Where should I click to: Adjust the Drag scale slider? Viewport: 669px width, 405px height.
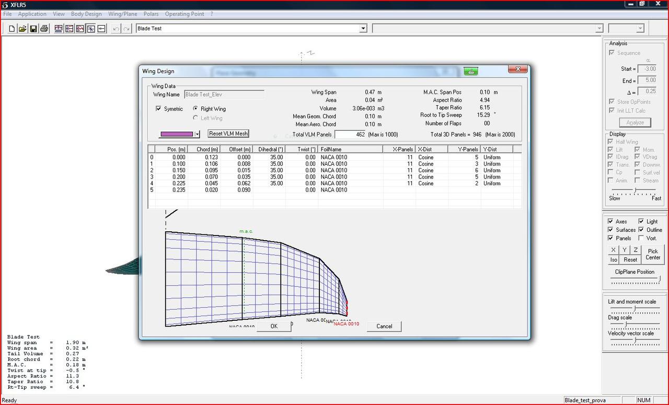tap(626, 324)
